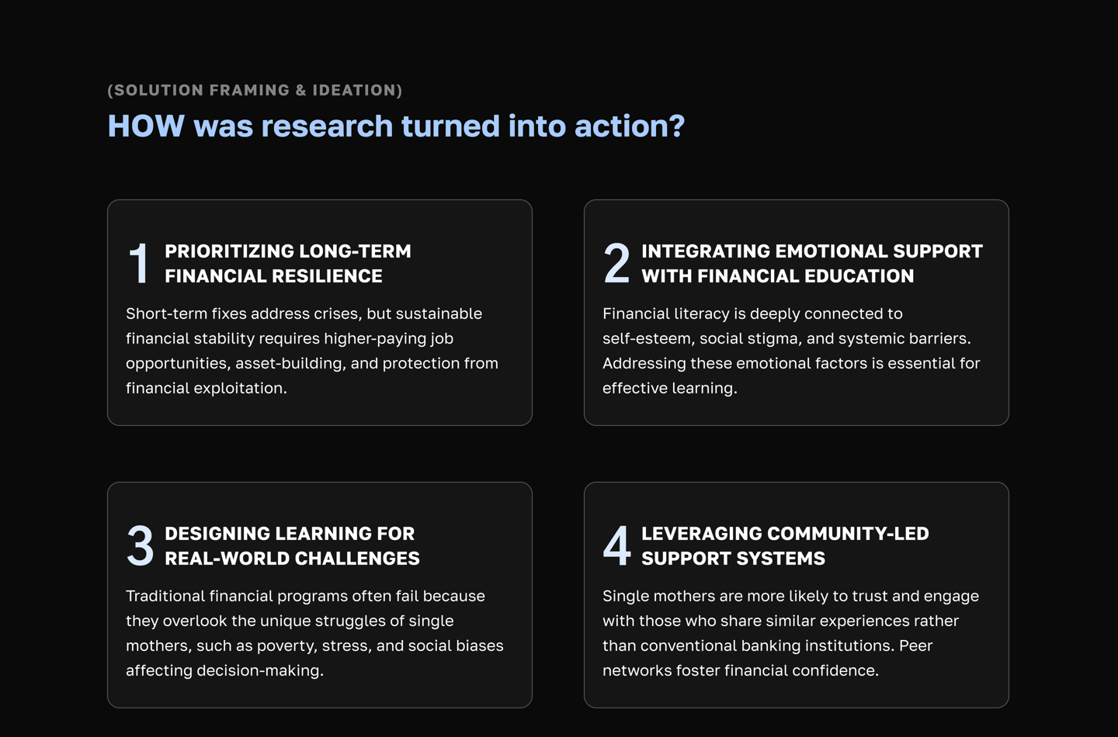The height and width of the screenshot is (737, 1118).
Task: Click the '(SOLUTION FRAMING & IDEATION)' label
Action: [255, 90]
